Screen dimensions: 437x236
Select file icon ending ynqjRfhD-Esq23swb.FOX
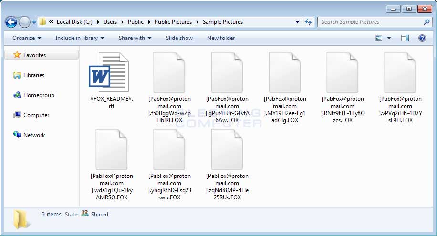point(169,149)
